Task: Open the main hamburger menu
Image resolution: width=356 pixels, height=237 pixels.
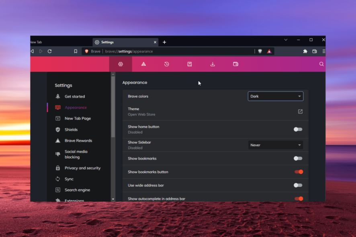Action: click(x=323, y=51)
